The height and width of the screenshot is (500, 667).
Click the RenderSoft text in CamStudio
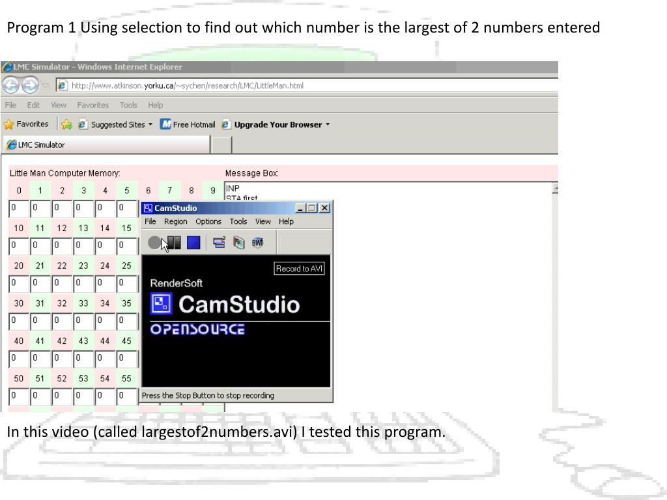coord(176,283)
